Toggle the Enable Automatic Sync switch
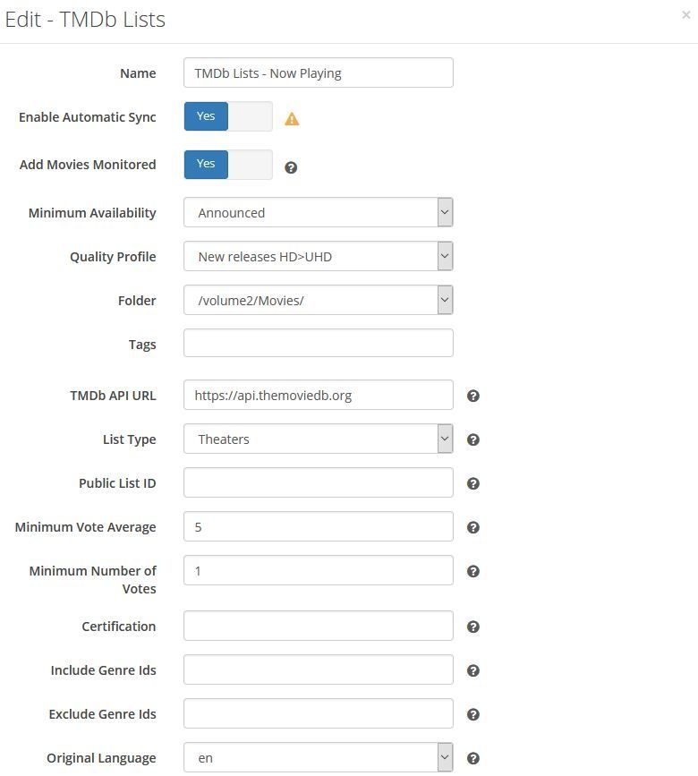The image size is (698, 776). coord(228,116)
